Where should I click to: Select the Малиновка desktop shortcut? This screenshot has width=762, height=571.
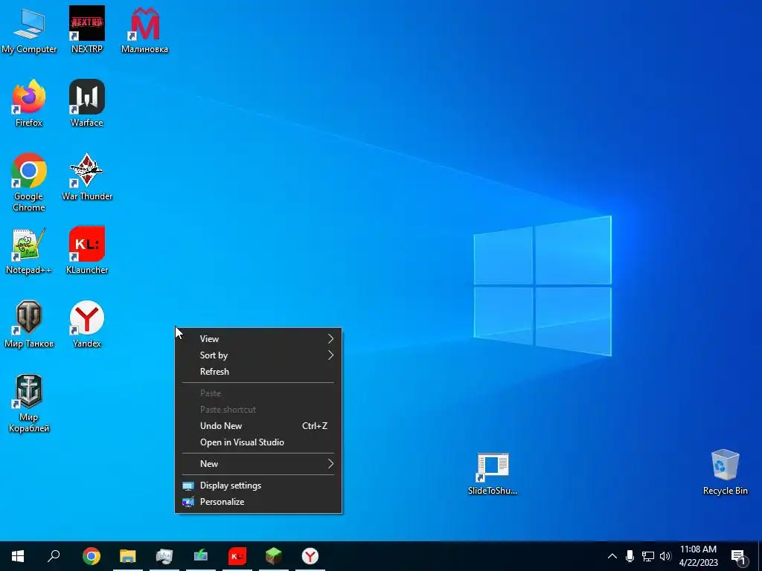coord(145,30)
